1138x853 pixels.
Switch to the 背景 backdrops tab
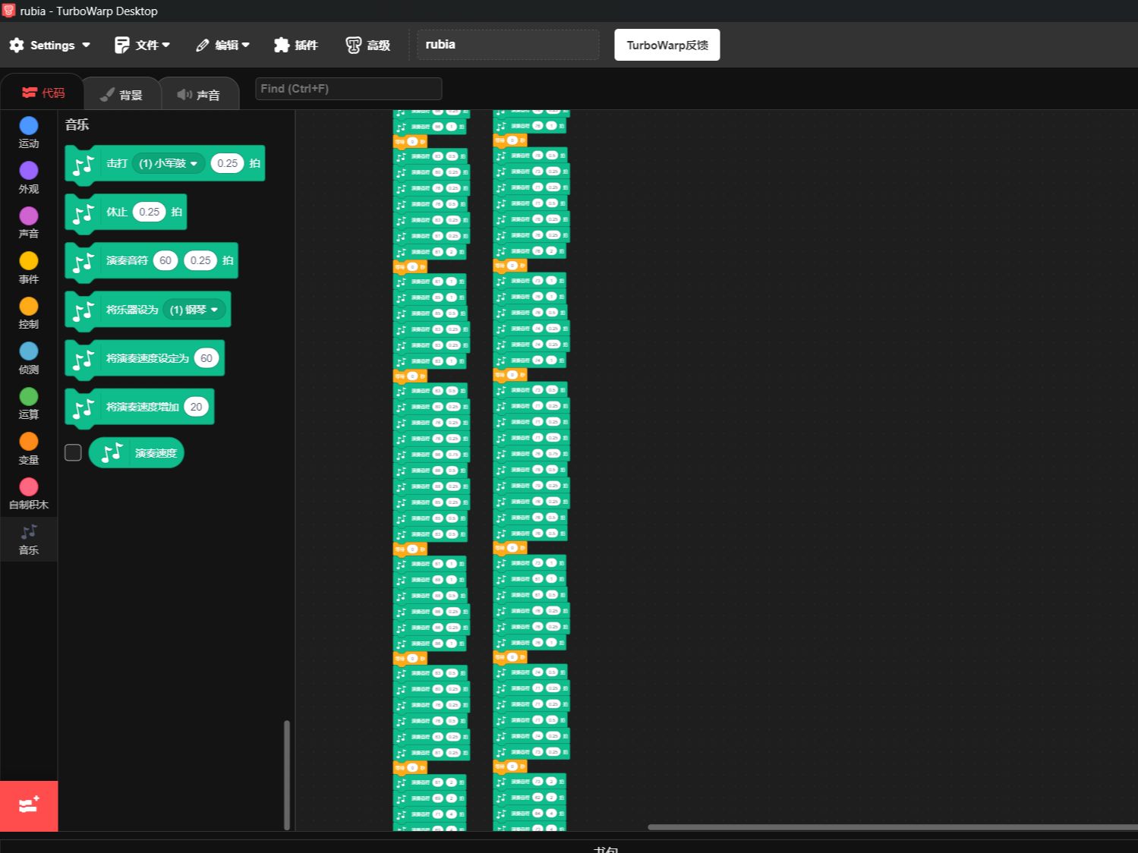click(x=121, y=94)
